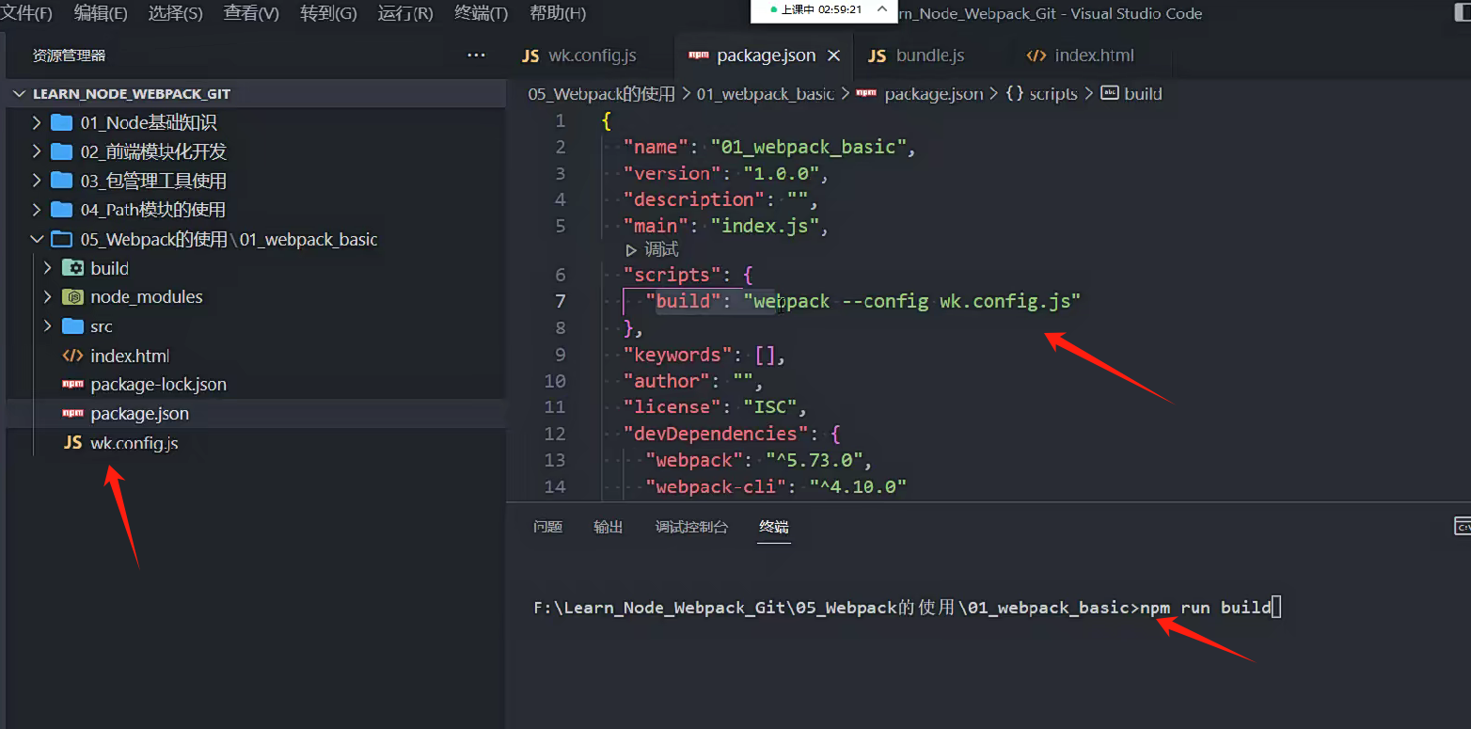Viewport: 1471px width, 729px height.
Task: Click "webpack-cli" key on line 14
Action: [721, 486]
